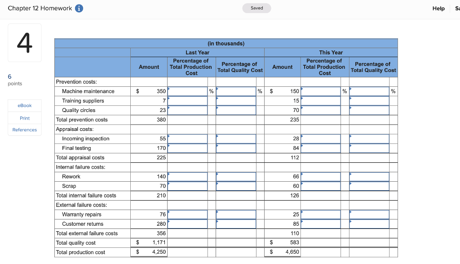The image size is (460, 264).
Task: Select the Last Year Customer returns amount 280
Action: (161, 224)
